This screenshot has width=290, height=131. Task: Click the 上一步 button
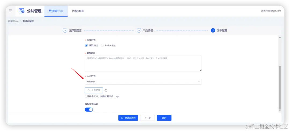pos(147,118)
